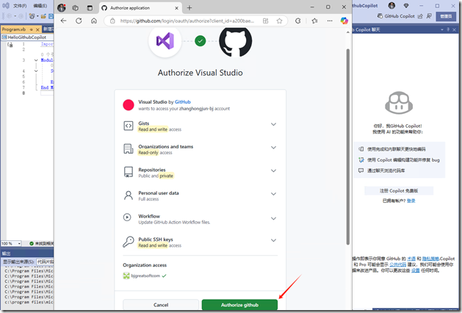Click the GitHub Copilot button in Visual Studio toolbar
This screenshot has height=313, width=462.
[x=396, y=16]
